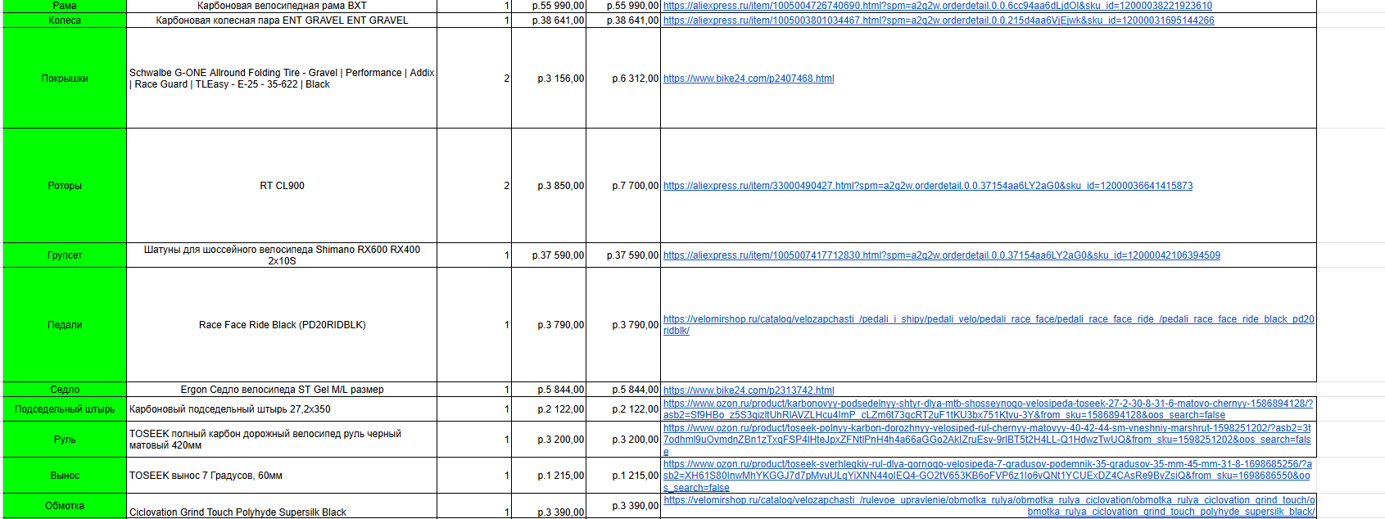1385x519 pixels.
Task: Select unit price р.38 641,00 cell
Action: pos(549,20)
